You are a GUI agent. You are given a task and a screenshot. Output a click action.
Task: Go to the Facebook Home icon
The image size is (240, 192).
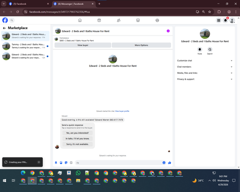pyautogui.click(x=80, y=20)
